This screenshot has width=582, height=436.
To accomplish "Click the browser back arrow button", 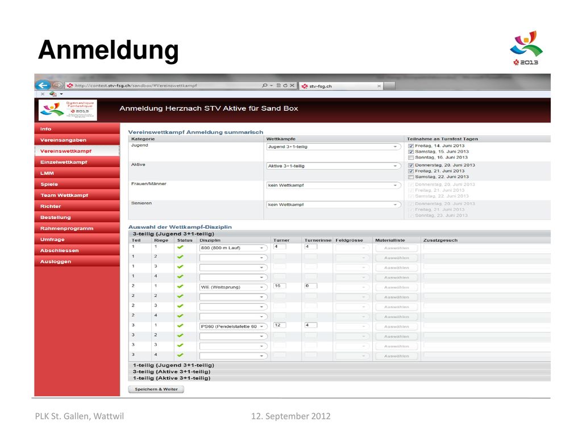I will tap(43, 85).
